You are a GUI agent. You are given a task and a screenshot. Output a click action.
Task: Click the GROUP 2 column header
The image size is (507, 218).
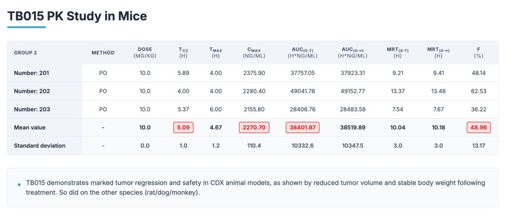26,53
